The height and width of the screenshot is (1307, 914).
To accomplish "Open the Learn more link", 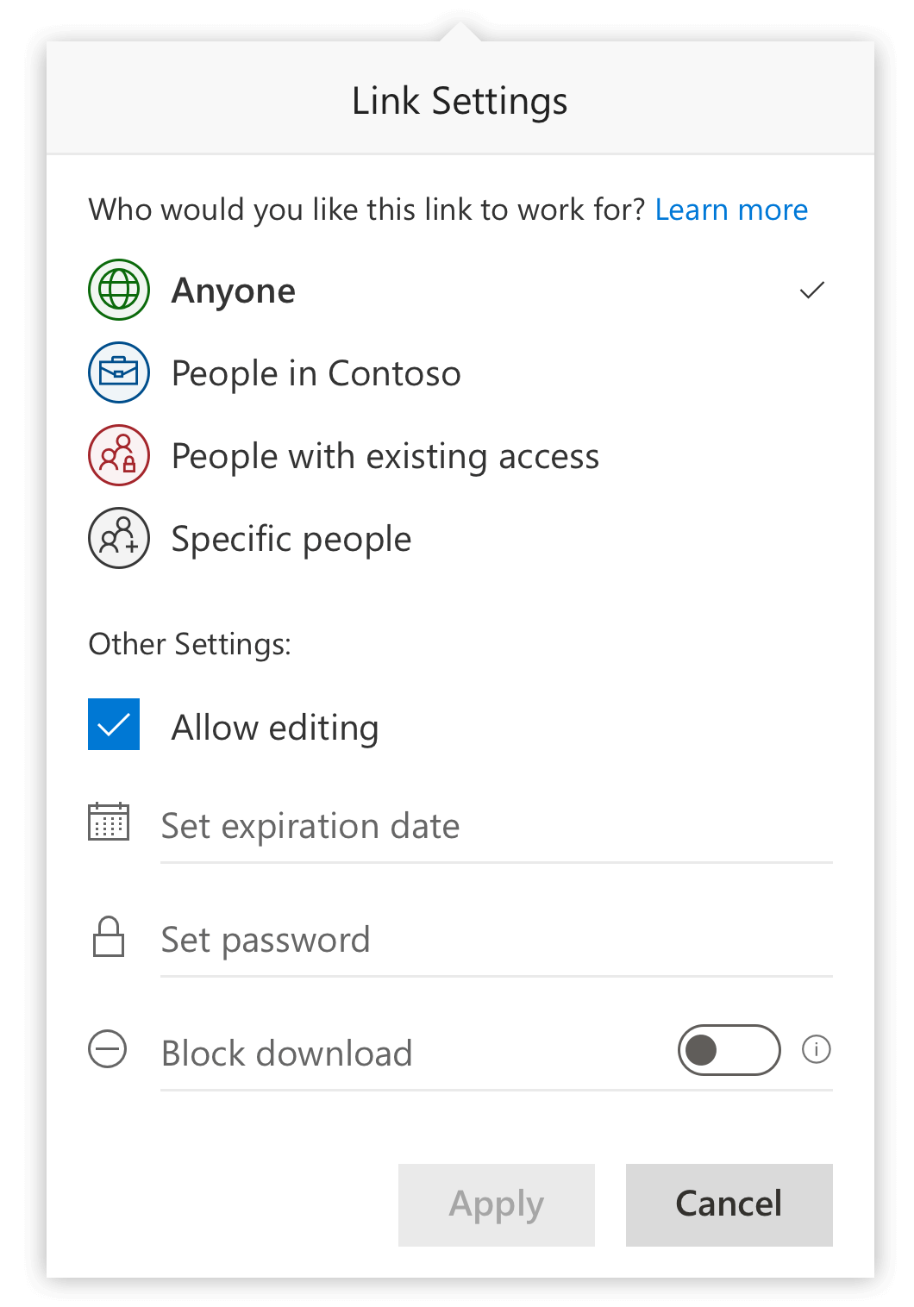I will tap(731, 209).
